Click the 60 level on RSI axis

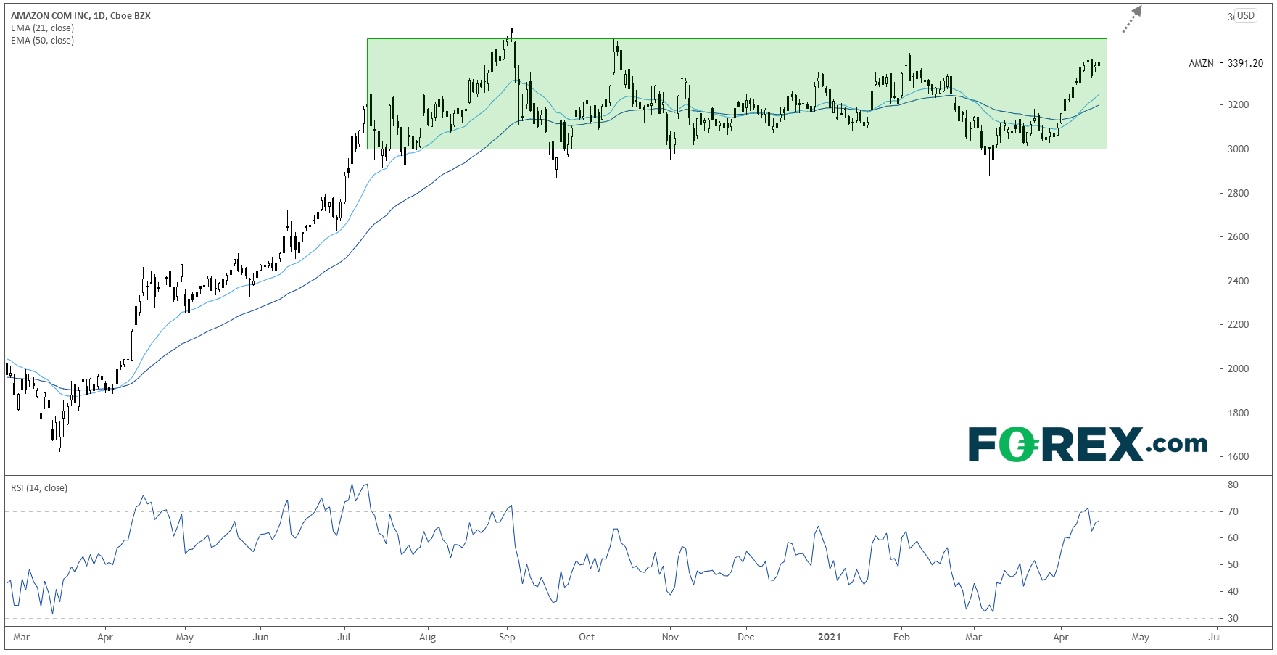1233,537
